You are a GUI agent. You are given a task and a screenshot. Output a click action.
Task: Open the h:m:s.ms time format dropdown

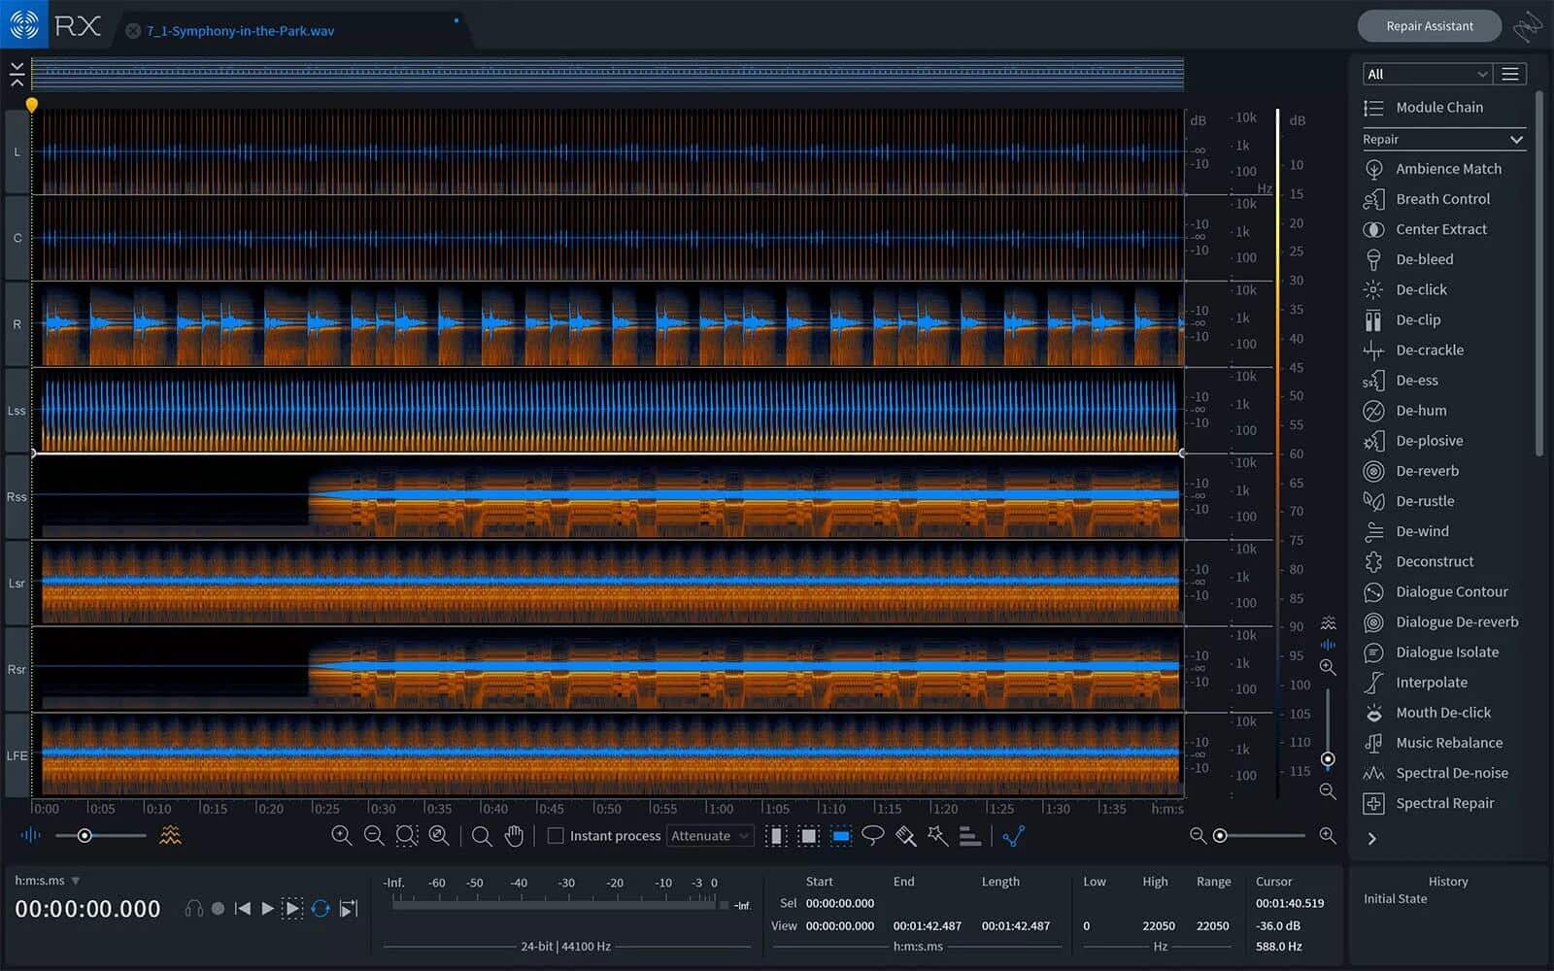point(48,881)
